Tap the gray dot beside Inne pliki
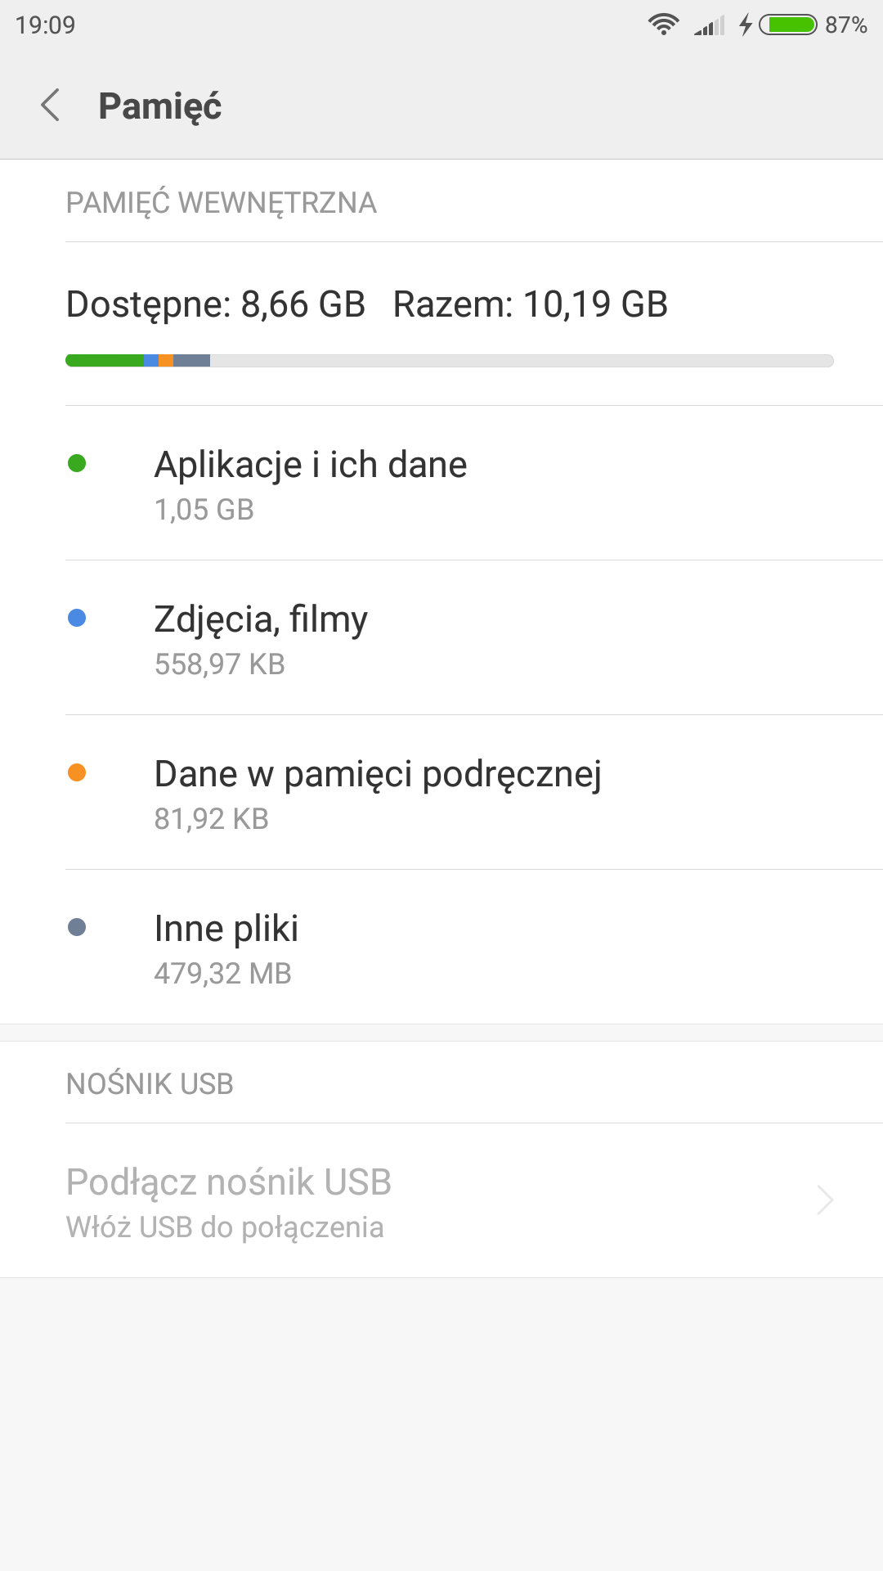The width and height of the screenshot is (883, 1571). (77, 928)
